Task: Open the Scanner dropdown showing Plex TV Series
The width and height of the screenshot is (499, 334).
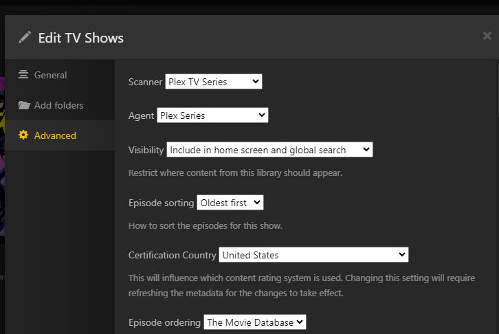Action: (214, 81)
